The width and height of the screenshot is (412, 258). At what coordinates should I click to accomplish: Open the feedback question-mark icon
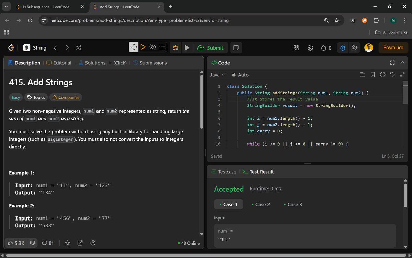click(x=93, y=243)
